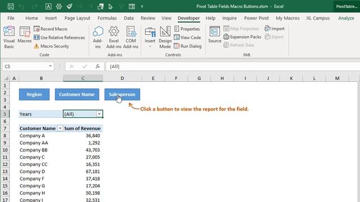Select the Years label cell
This screenshot has width=360, height=202.
pyautogui.click(x=41, y=114)
